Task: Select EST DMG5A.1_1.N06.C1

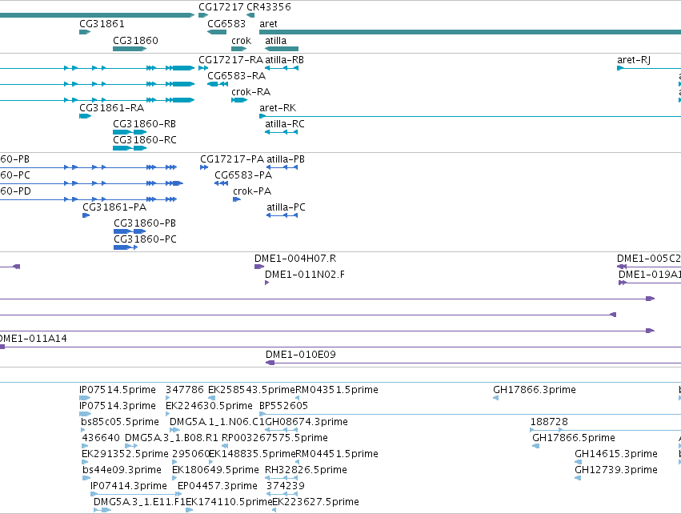Action: (174, 430)
